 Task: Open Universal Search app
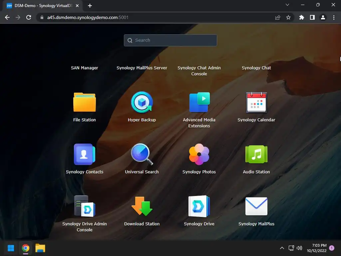pos(142,154)
